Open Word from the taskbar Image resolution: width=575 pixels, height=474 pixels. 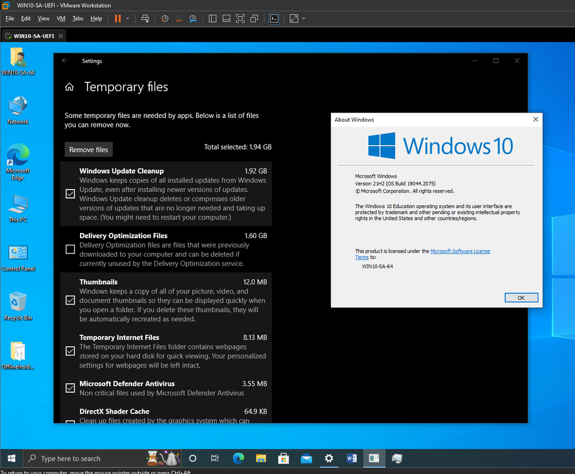tap(351, 458)
